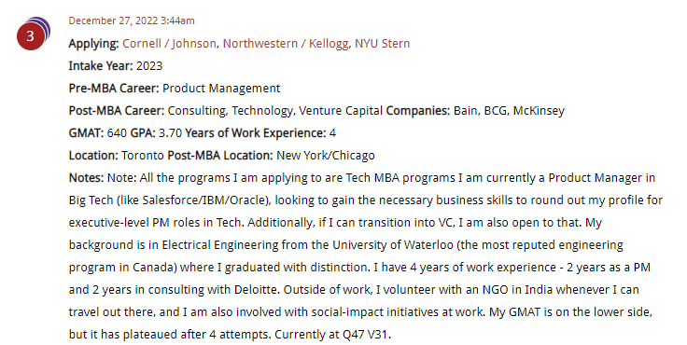Viewport: 687px width, 345px height.
Task: Select the Pre-MBA Career label
Action: click(x=114, y=88)
